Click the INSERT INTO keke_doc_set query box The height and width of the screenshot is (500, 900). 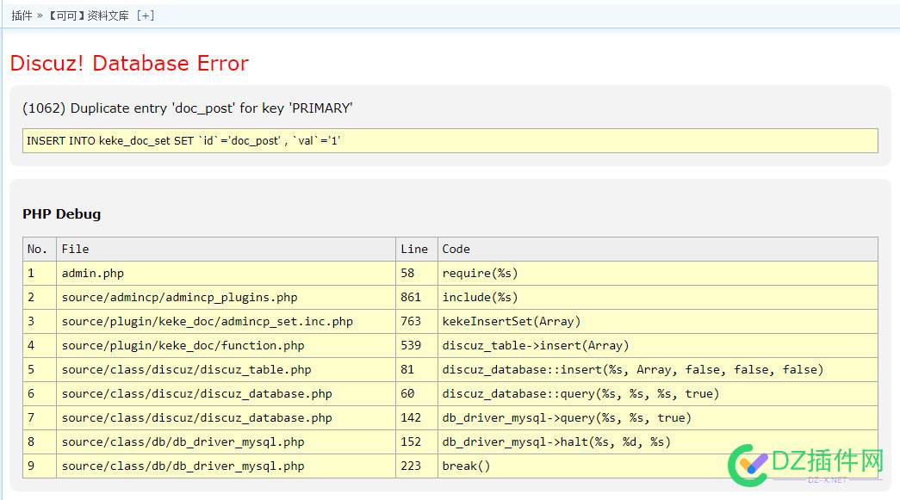click(450, 141)
